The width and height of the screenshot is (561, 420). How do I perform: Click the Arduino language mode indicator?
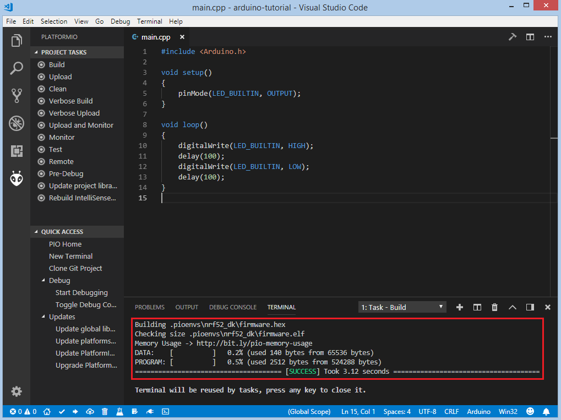(479, 412)
